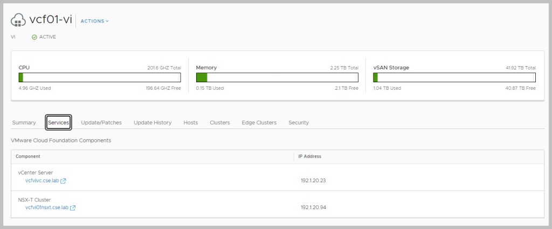Click the VMware Cloud Foundation Components heading
This screenshot has width=552, height=229.
[61, 140]
